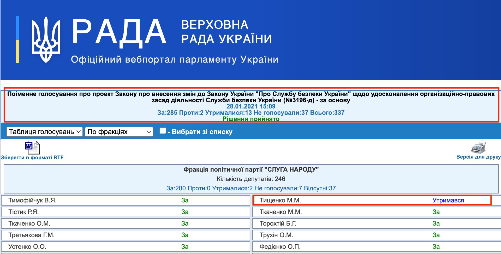Open 'Версія для друку' link
Image resolution: width=501 pixels, height=254 pixels.
tap(478, 157)
